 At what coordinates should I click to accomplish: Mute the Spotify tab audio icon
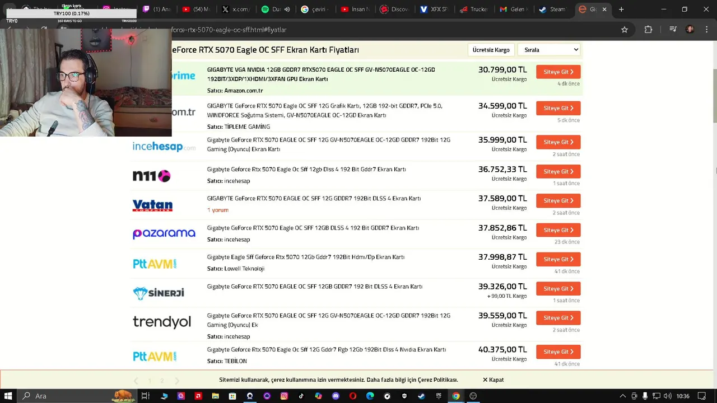tap(287, 9)
